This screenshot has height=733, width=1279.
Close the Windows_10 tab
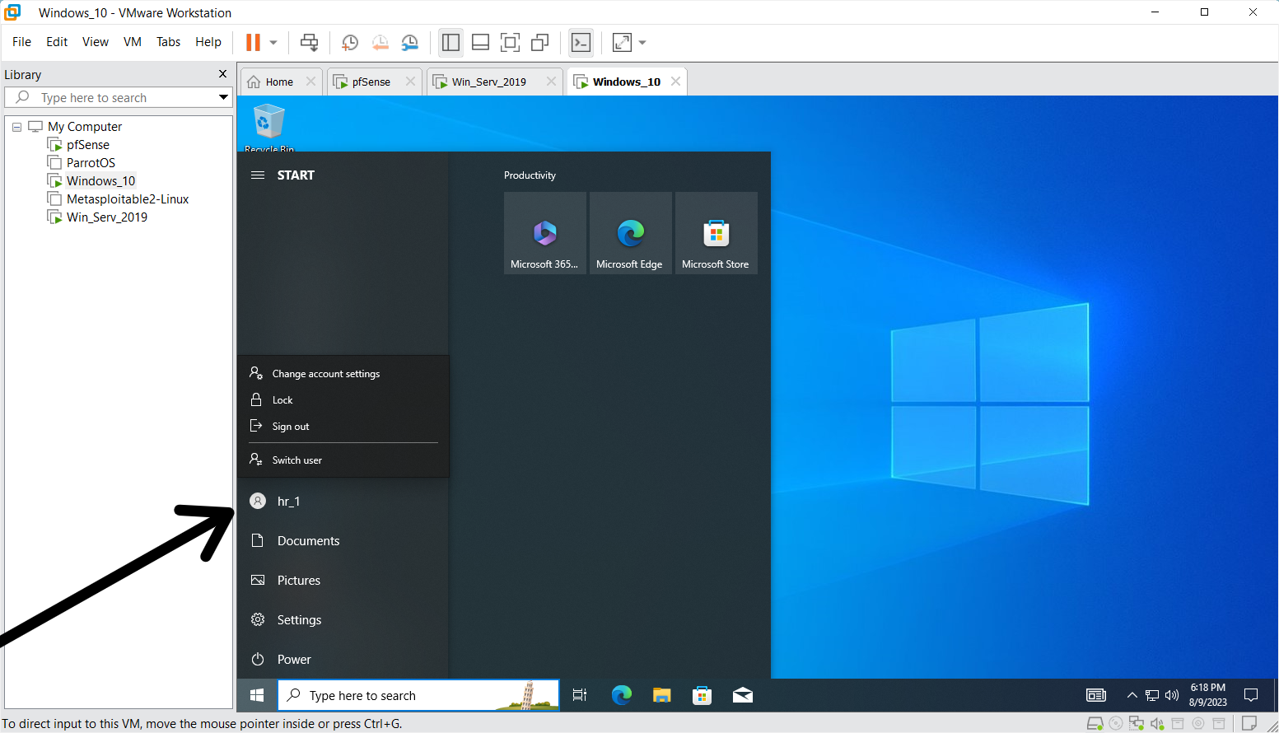[675, 82]
